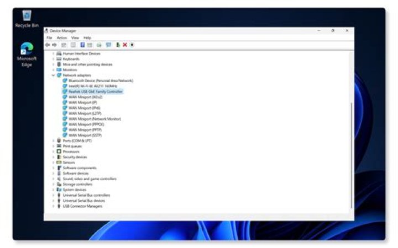Expand Mice and other pointing devices
The image size is (398, 248).
[x=53, y=64]
